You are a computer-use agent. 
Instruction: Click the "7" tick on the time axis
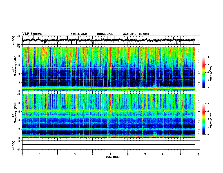coord(145,154)
